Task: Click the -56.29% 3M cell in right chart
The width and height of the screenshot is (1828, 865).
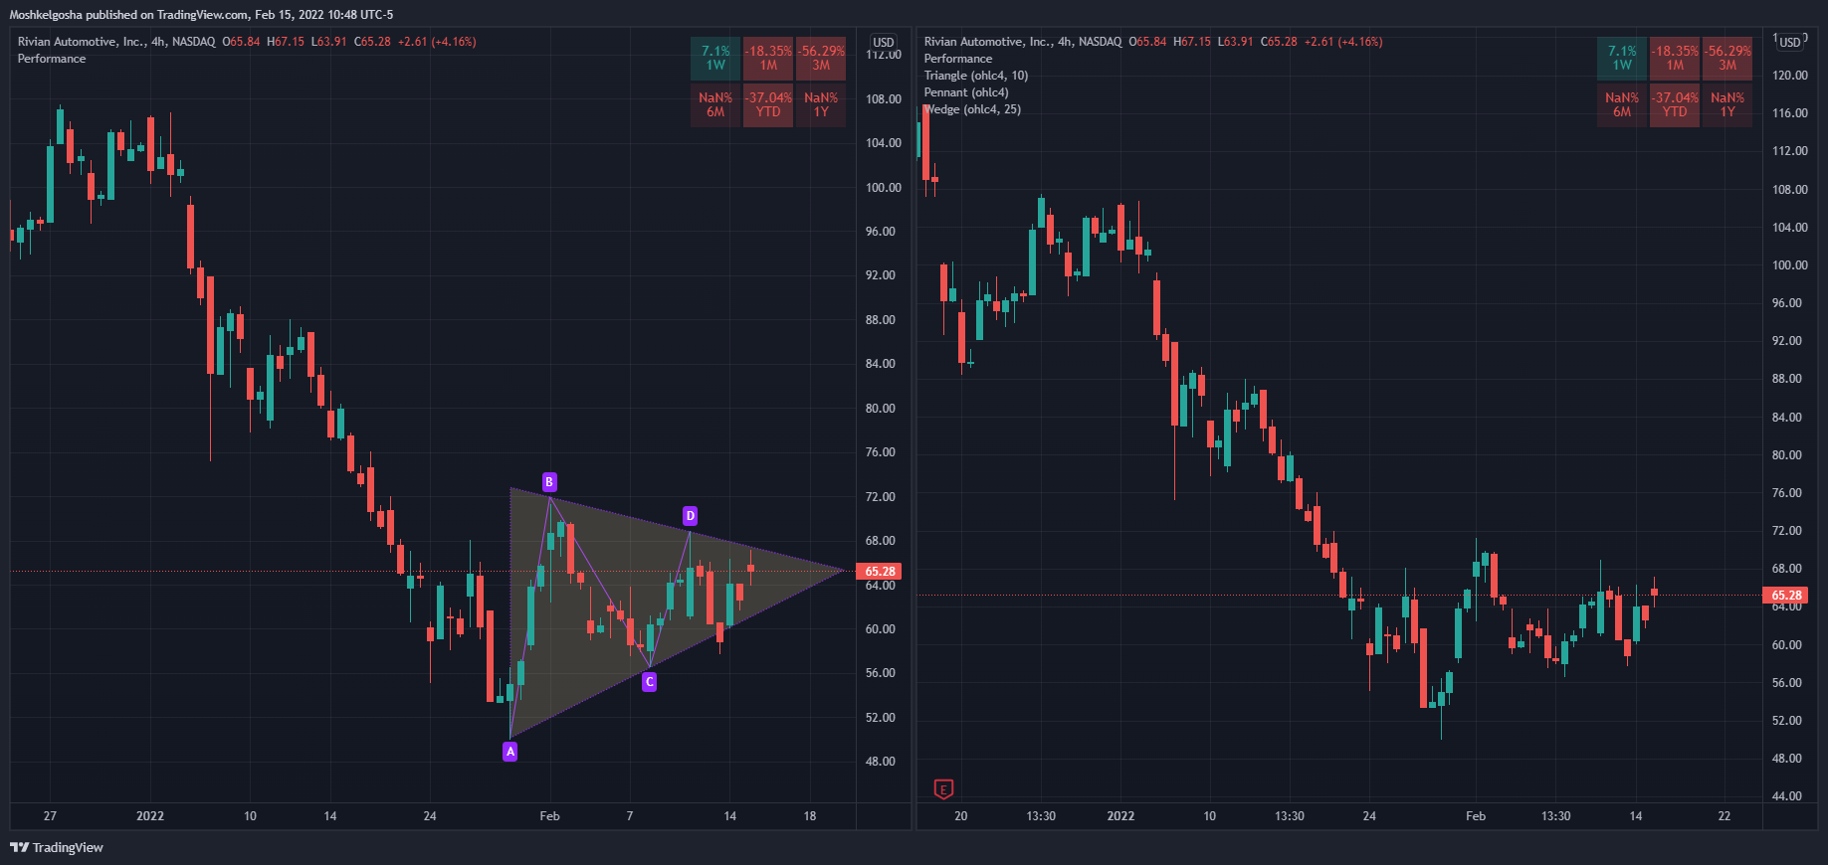Action: [1727, 58]
